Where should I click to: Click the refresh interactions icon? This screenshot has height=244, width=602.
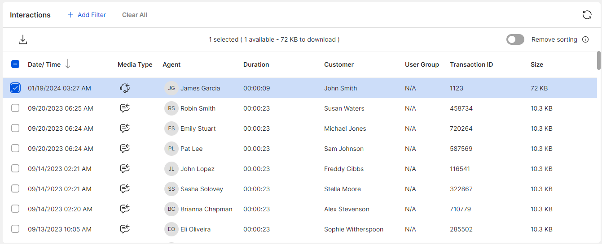tap(587, 15)
